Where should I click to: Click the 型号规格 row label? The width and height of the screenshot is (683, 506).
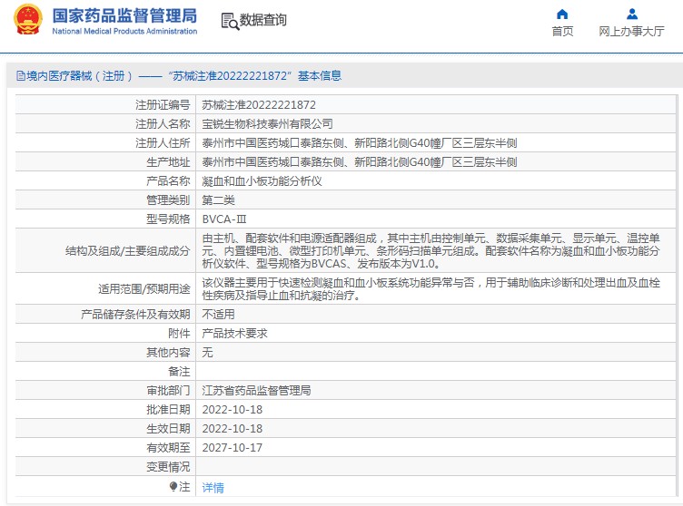tap(168, 219)
